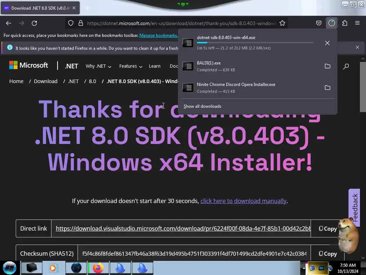Open the Extensions puzzle icon

click(345, 23)
